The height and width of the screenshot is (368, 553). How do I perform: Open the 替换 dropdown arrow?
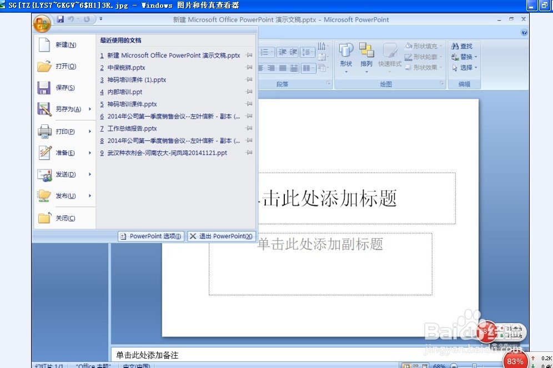click(476, 57)
